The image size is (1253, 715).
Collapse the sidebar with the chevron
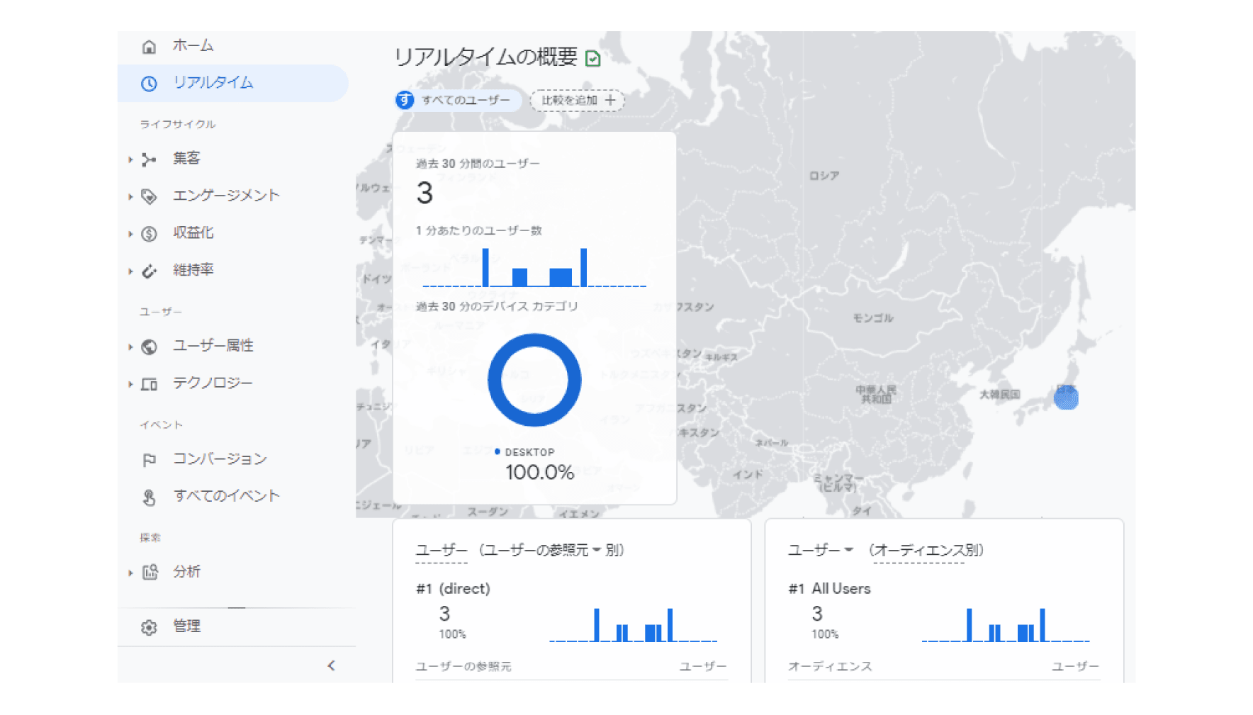coord(332,665)
